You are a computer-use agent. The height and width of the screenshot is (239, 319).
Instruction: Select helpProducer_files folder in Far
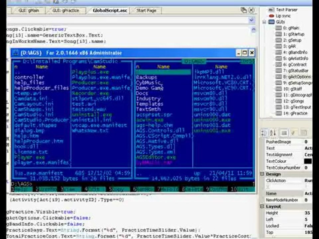pos(42,88)
